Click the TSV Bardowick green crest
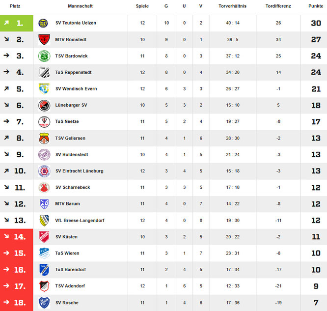Image resolution: width=327 pixels, height=311 pixels. pyautogui.click(x=44, y=56)
